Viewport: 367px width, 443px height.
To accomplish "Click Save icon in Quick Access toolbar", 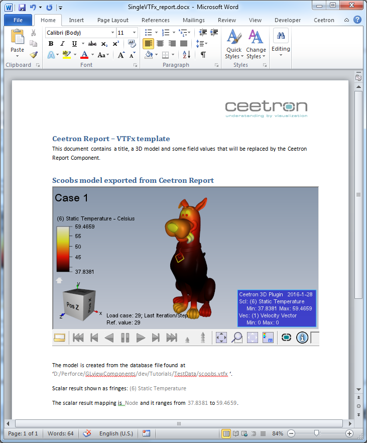I will click(22, 8).
